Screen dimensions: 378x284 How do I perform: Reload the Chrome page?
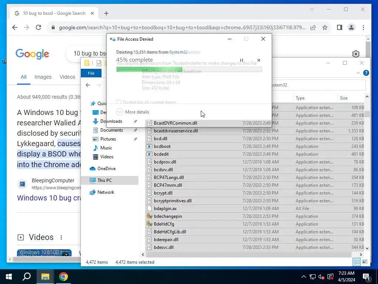pos(38,27)
